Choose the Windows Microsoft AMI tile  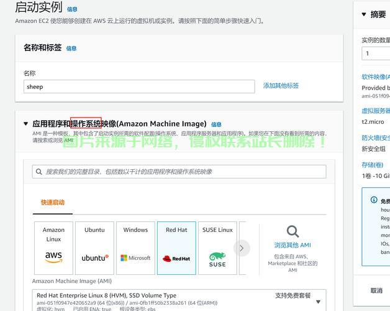tap(135, 248)
